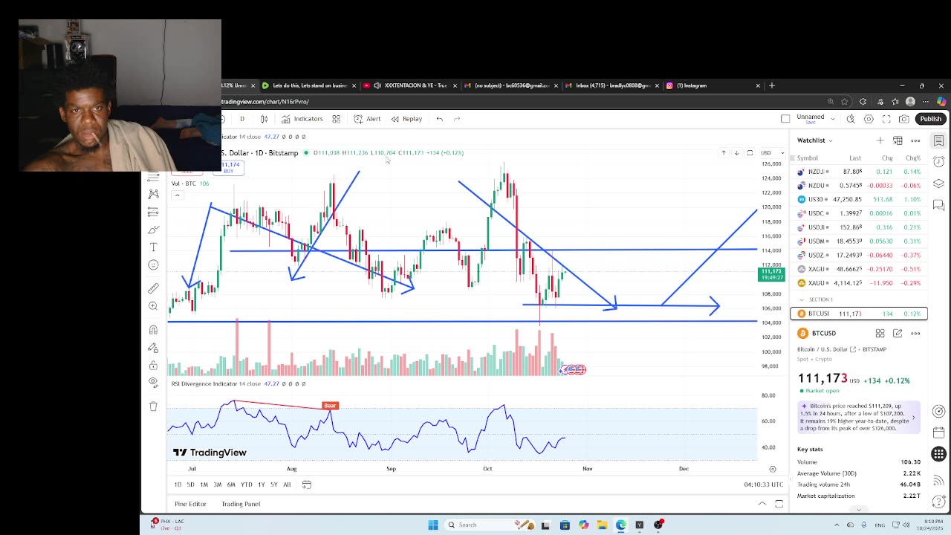
Task: Select the Brush drawing tool
Action: tap(153, 230)
